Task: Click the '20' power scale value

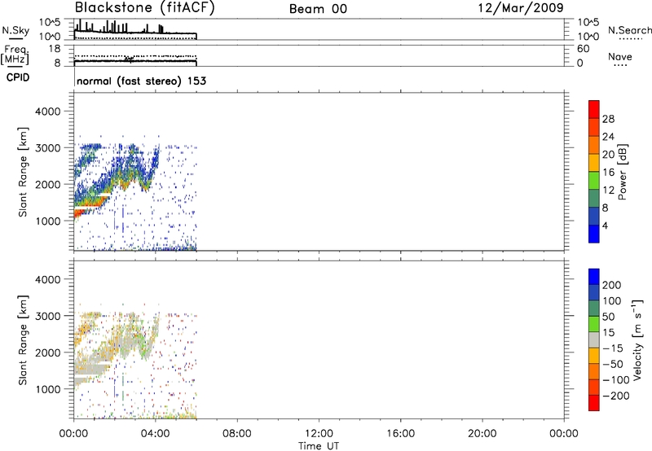Action: pos(608,155)
